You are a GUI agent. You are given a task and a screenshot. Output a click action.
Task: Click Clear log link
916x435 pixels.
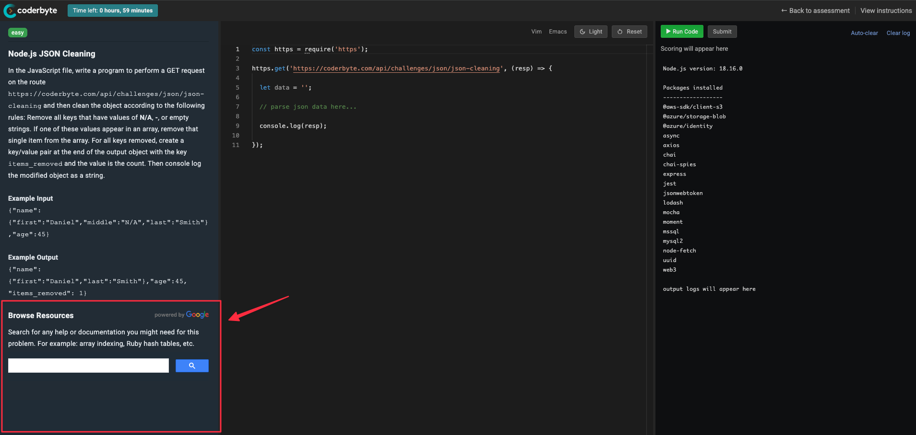pos(898,33)
